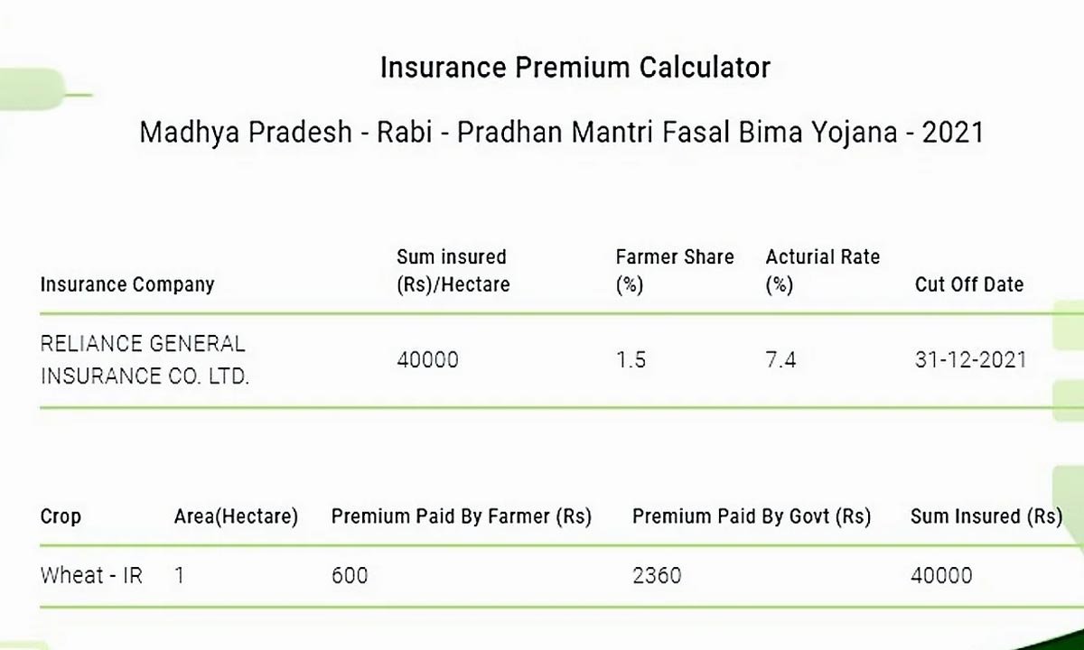This screenshot has height=650, width=1084.
Task: Click the 1.5 farmer share value
Action: [631, 359]
